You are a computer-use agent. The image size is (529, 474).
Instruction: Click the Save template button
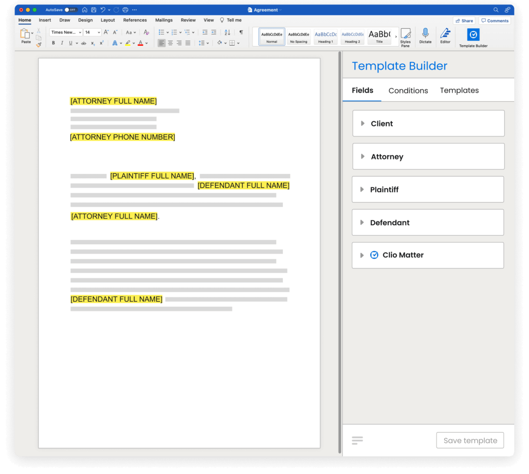pyautogui.click(x=470, y=440)
